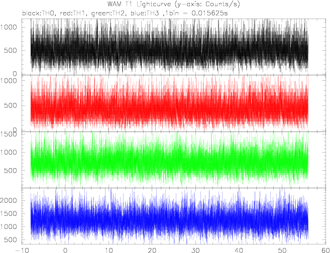
Task: Select the "(y-axis: Counts/s)" title text
Action: tap(206, 4)
